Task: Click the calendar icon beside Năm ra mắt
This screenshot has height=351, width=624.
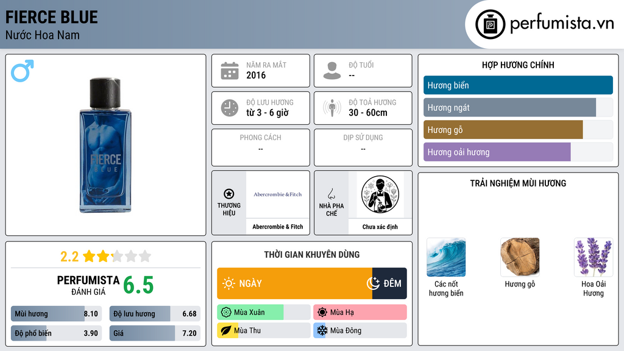Action: coord(230,71)
